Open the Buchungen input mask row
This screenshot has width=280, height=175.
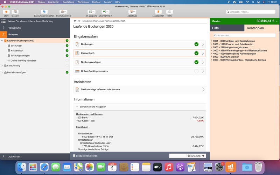(139, 44)
